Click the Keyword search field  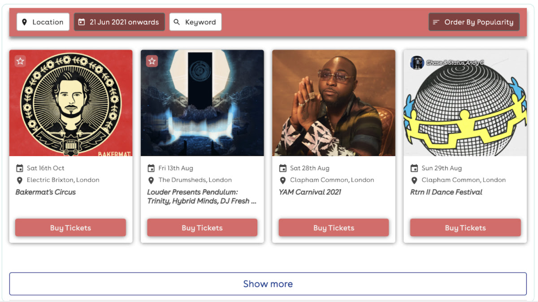pos(195,22)
